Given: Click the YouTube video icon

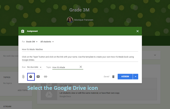Looking at the screenshot, I should click(x=38, y=76).
